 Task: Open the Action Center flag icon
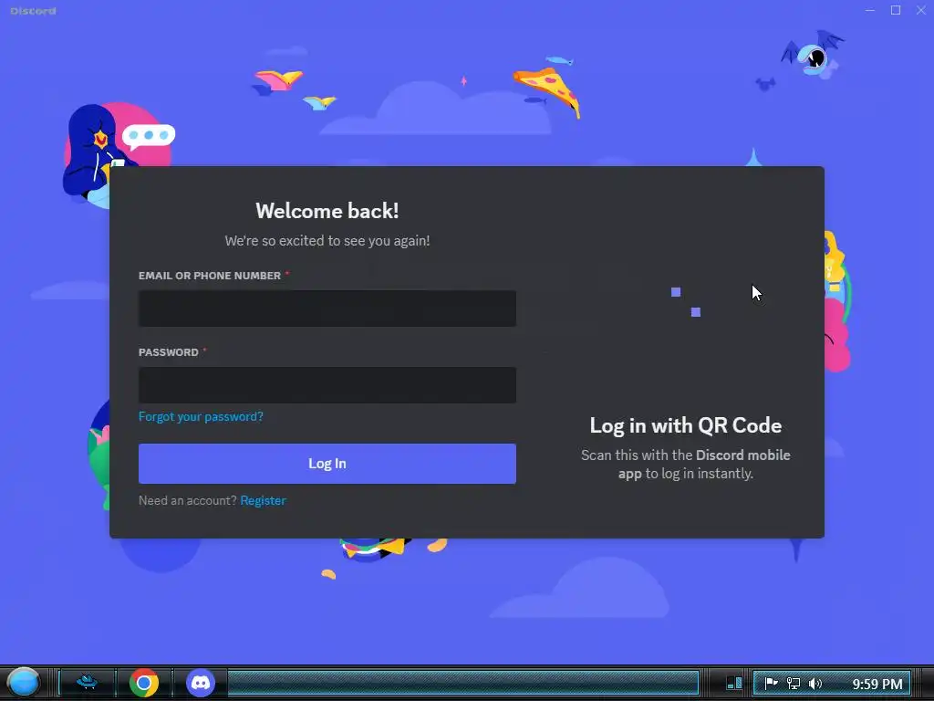[x=771, y=684]
